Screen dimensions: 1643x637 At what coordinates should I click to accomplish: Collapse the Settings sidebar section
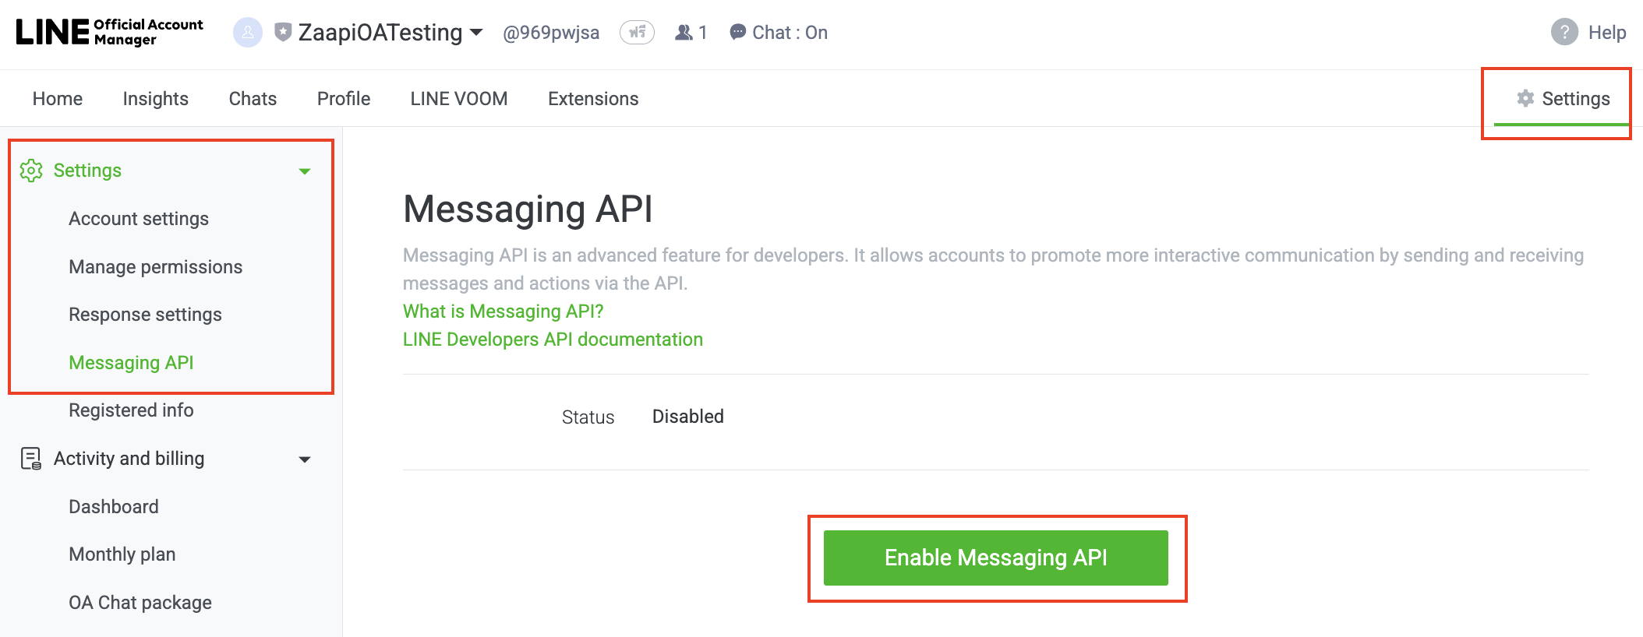(305, 171)
